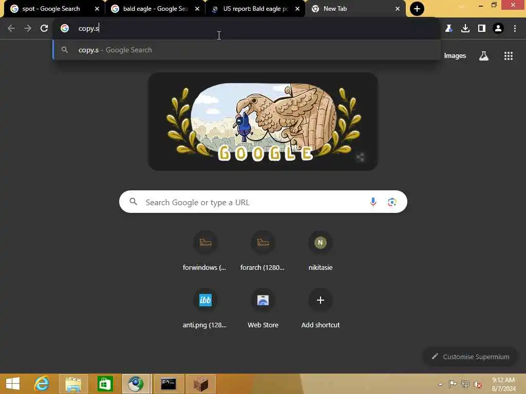Screen dimensions: 526x394
Task: Open the block game taskbar icon
Action: pyautogui.click(x=201, y=384)
